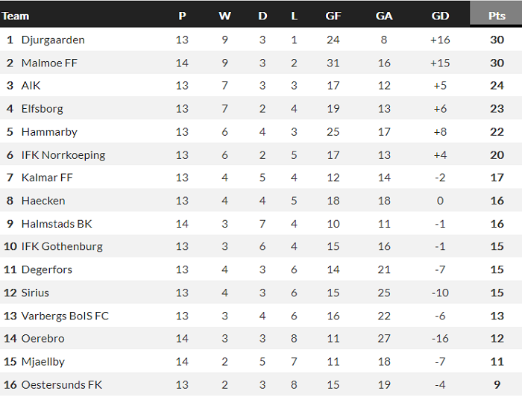The image size is (522, 397).
Task: Open the Haecken team entry
Action: [x=43, y=201]
